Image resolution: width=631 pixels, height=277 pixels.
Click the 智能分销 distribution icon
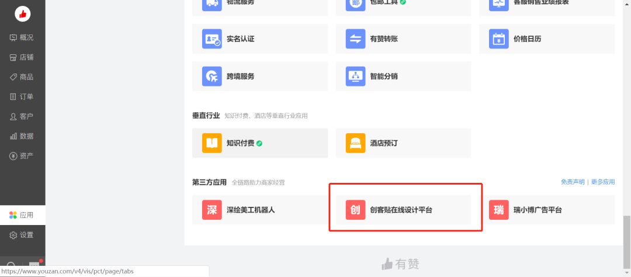click(355, 76)
